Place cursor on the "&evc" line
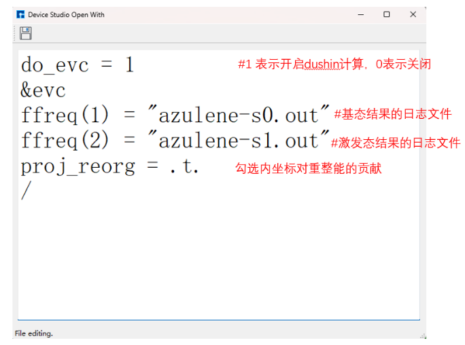Viewport: 465px width, 345px height. [x=43, y=90]
